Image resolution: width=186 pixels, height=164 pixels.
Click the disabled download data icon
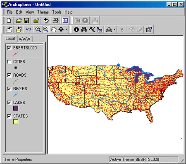click(x=95, y=21)
